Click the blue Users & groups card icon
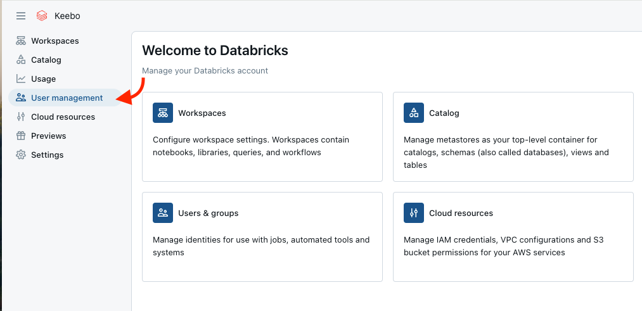This screenshot has width=642, height=311. pyautogui.click(x=163, y=213)
